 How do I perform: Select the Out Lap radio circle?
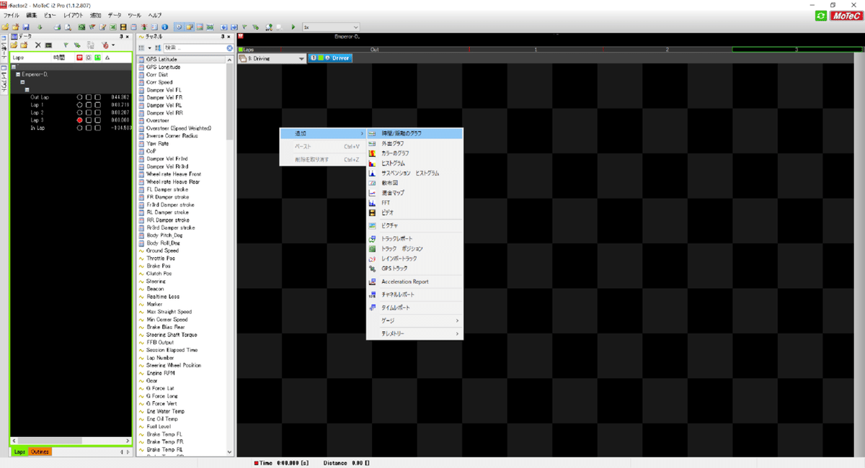[x=80, y=97]
